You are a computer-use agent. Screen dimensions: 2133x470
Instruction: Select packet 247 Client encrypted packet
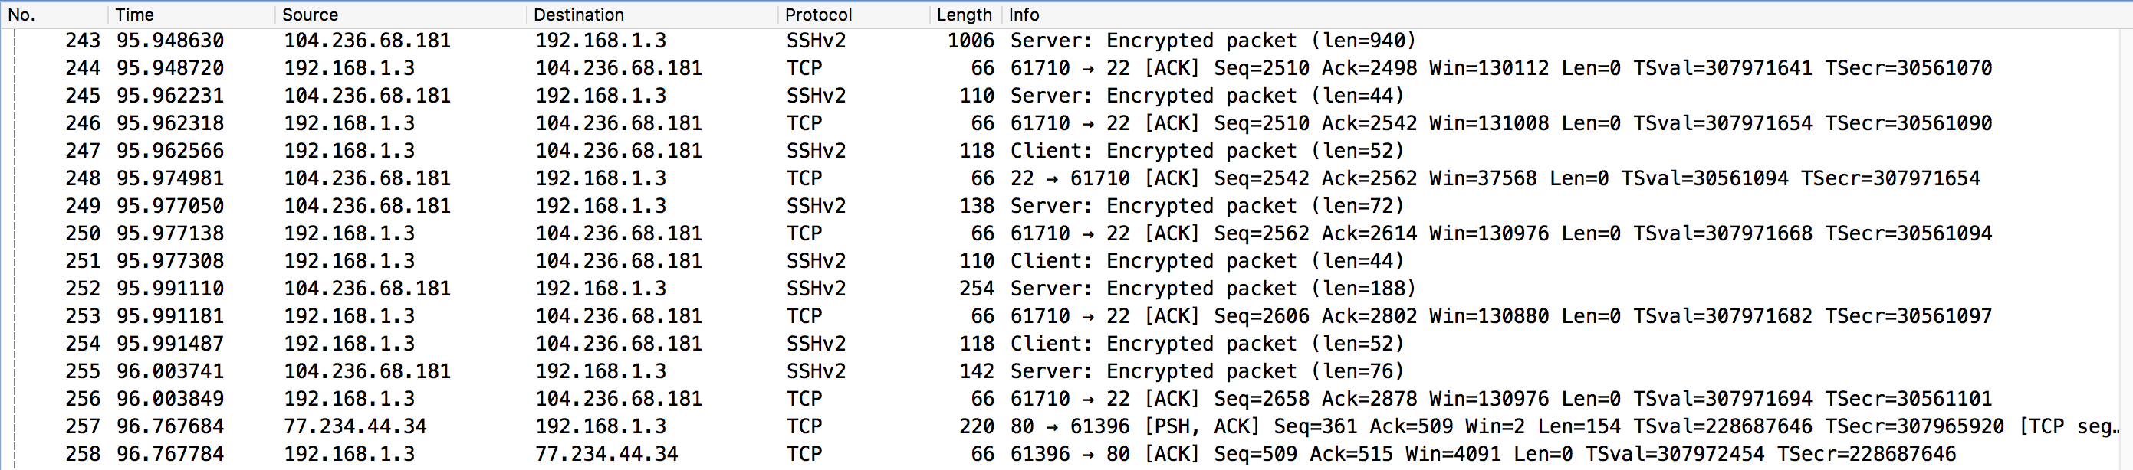[1207, 151]
